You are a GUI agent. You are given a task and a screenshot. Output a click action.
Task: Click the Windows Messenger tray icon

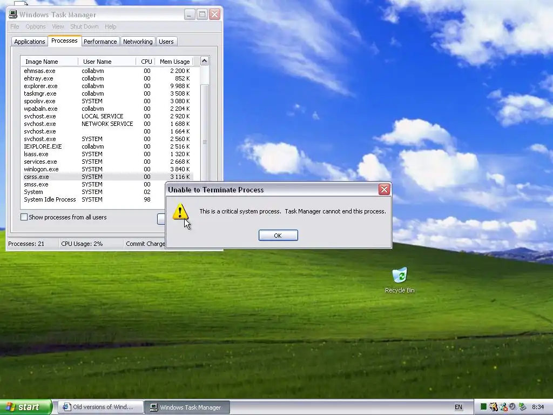pyautogui.click(x=503, y=407)
